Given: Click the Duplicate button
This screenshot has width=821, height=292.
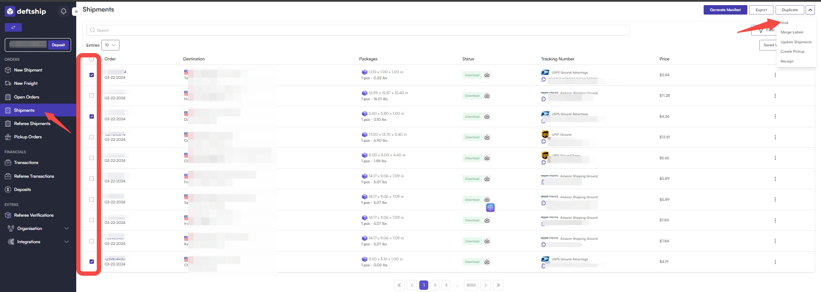Looking at the screenshot, I should 790,10.
